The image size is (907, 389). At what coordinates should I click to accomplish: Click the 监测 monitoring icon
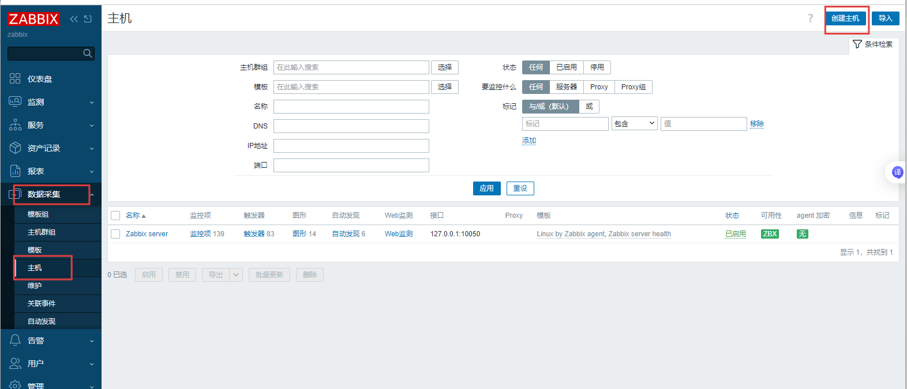(15, 101)
